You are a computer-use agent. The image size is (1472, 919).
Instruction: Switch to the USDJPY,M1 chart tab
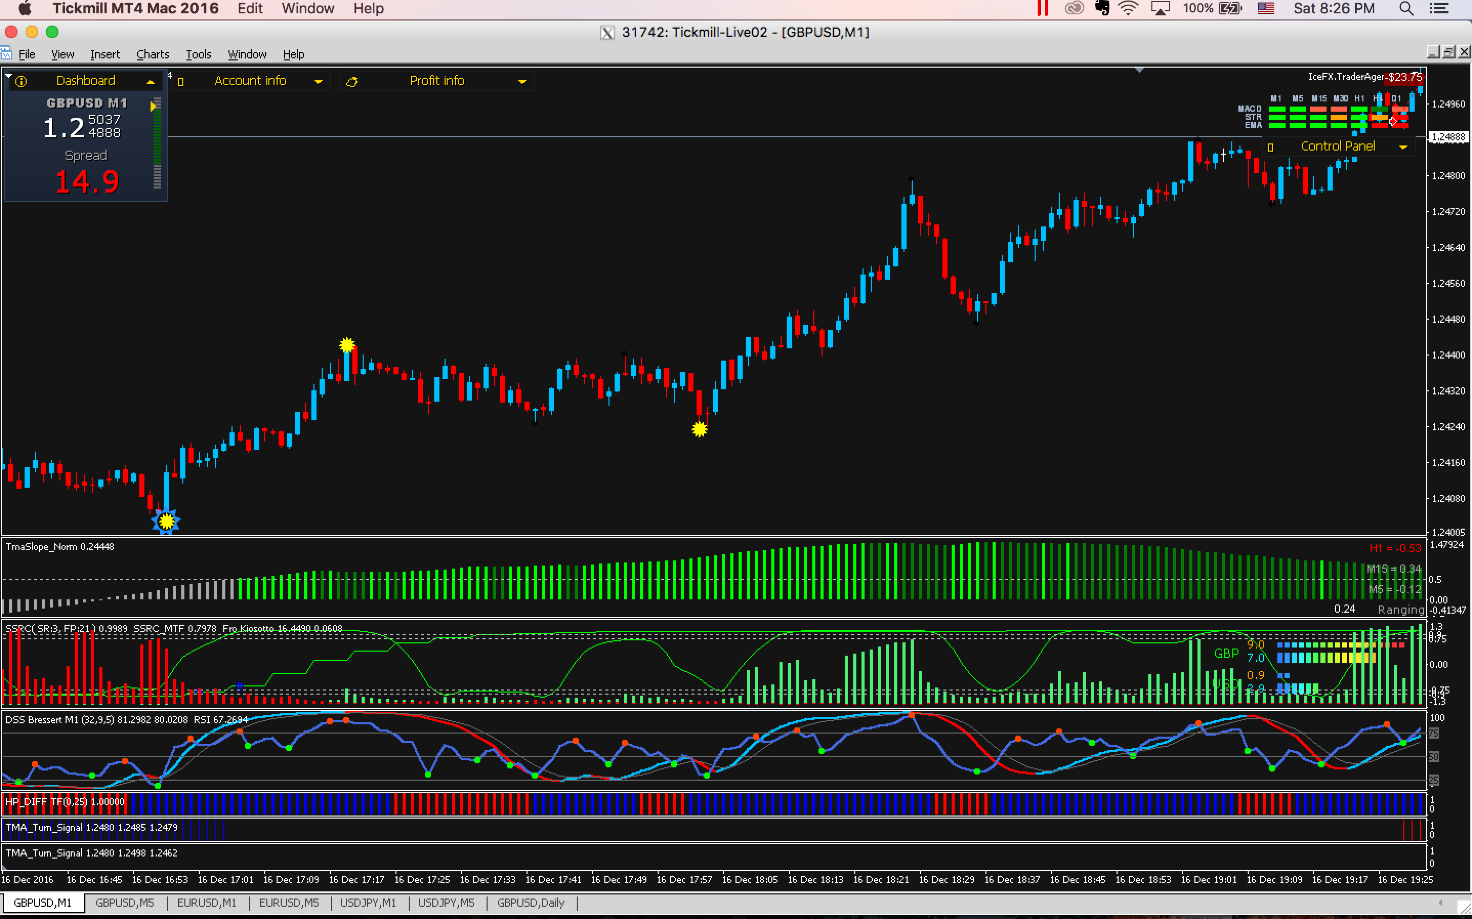point(368,903)
